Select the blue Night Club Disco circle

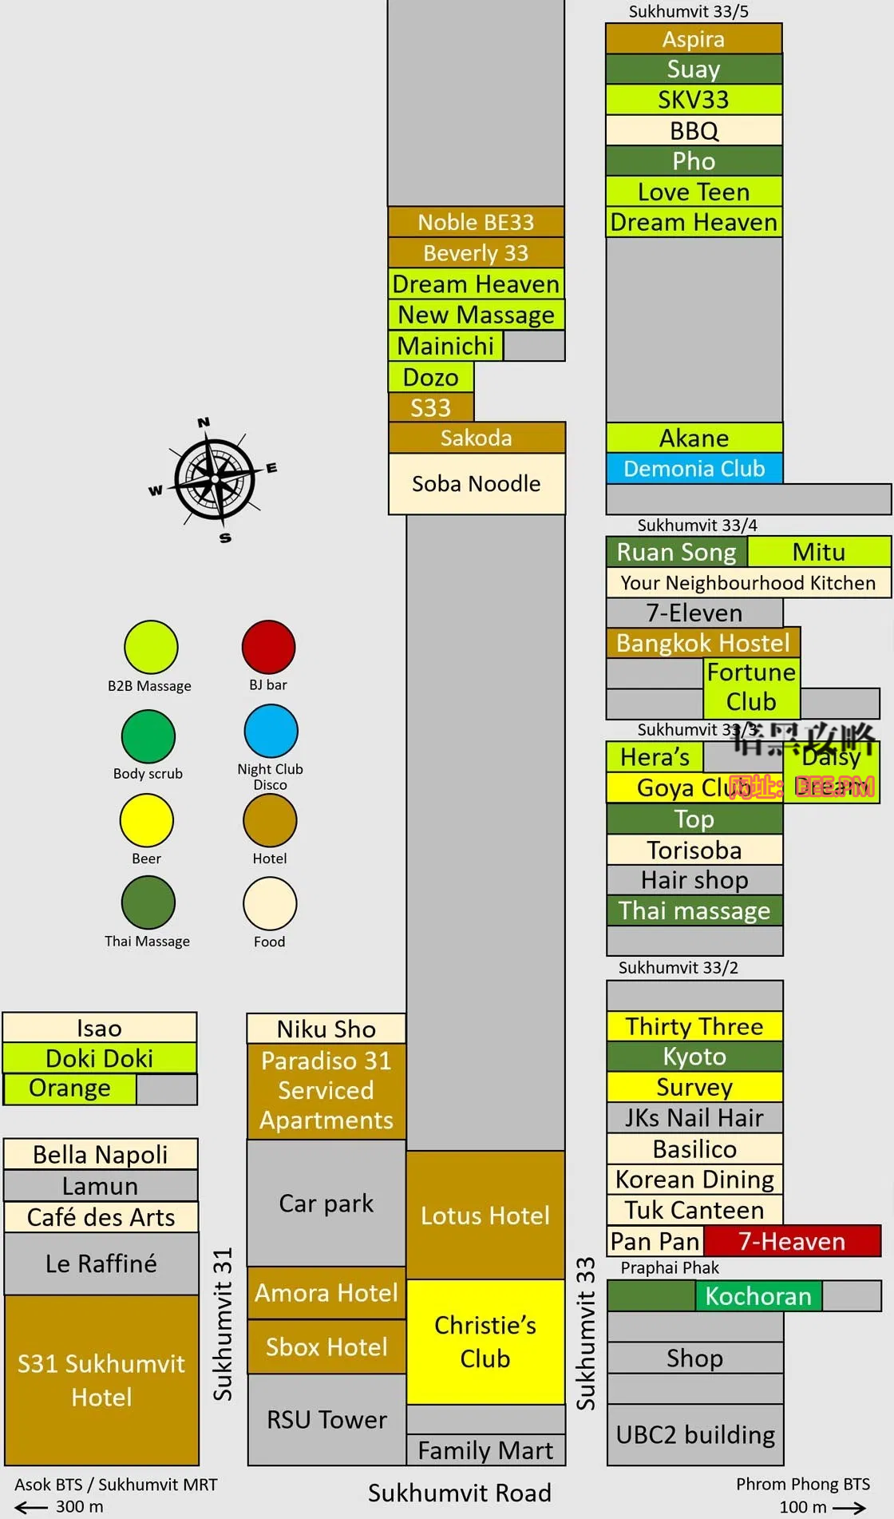(x=271, y=731)
